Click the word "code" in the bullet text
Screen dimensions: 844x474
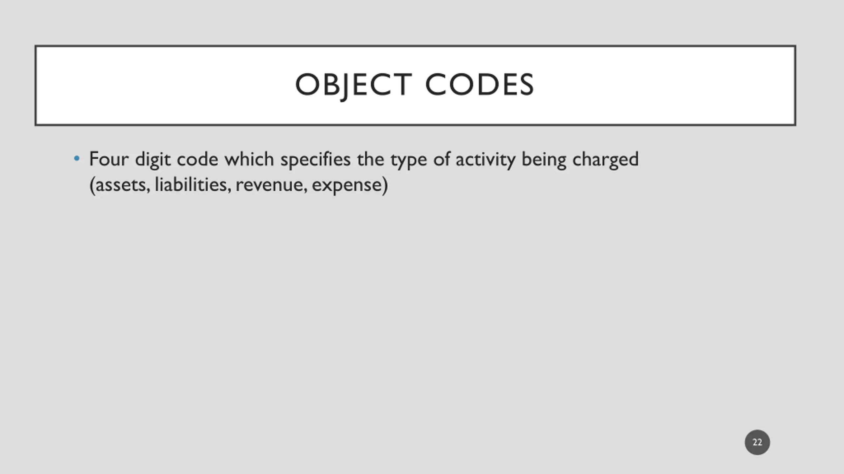point(197,159)
